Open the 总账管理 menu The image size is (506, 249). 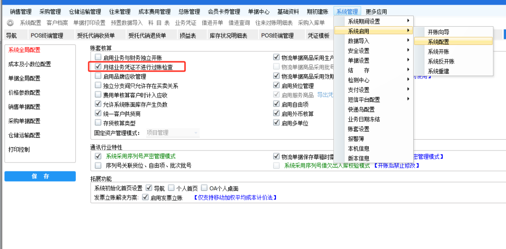(x=189, y=12)
